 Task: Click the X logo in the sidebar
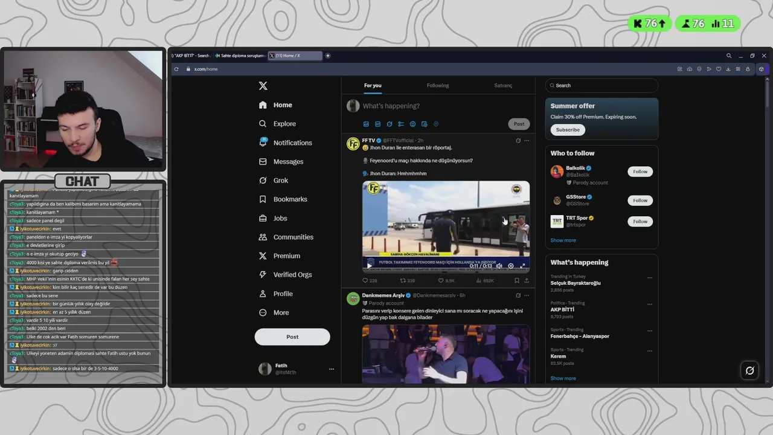[263, 86]
